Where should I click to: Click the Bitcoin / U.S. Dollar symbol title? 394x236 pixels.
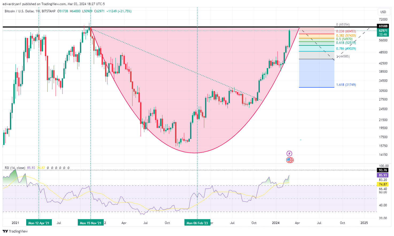pos(19,11)
